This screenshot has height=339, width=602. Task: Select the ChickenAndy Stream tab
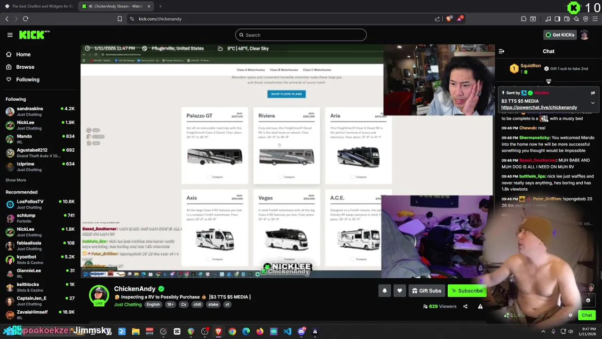pyautogui.click(x=116, y=6)
